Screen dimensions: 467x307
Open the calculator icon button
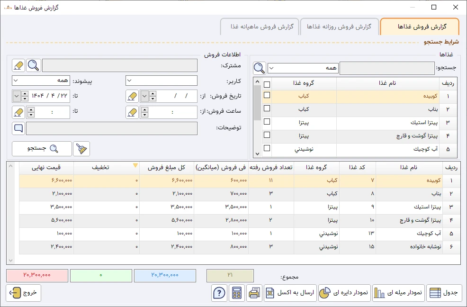[x=237, y=293]
